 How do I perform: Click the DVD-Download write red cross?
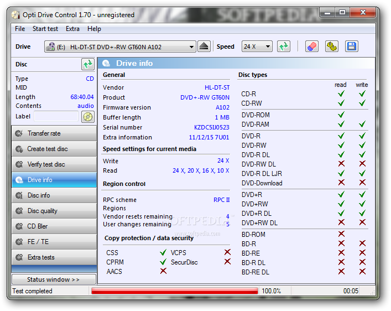point(363,183)
